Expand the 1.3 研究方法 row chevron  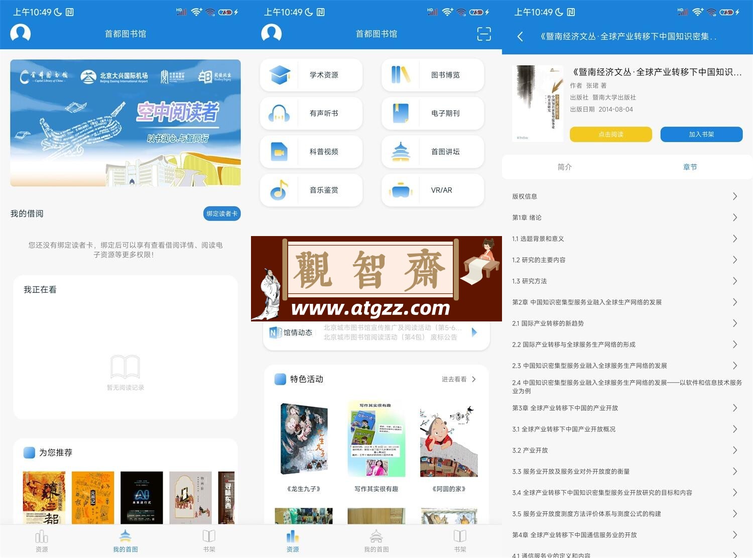[735, 281]
